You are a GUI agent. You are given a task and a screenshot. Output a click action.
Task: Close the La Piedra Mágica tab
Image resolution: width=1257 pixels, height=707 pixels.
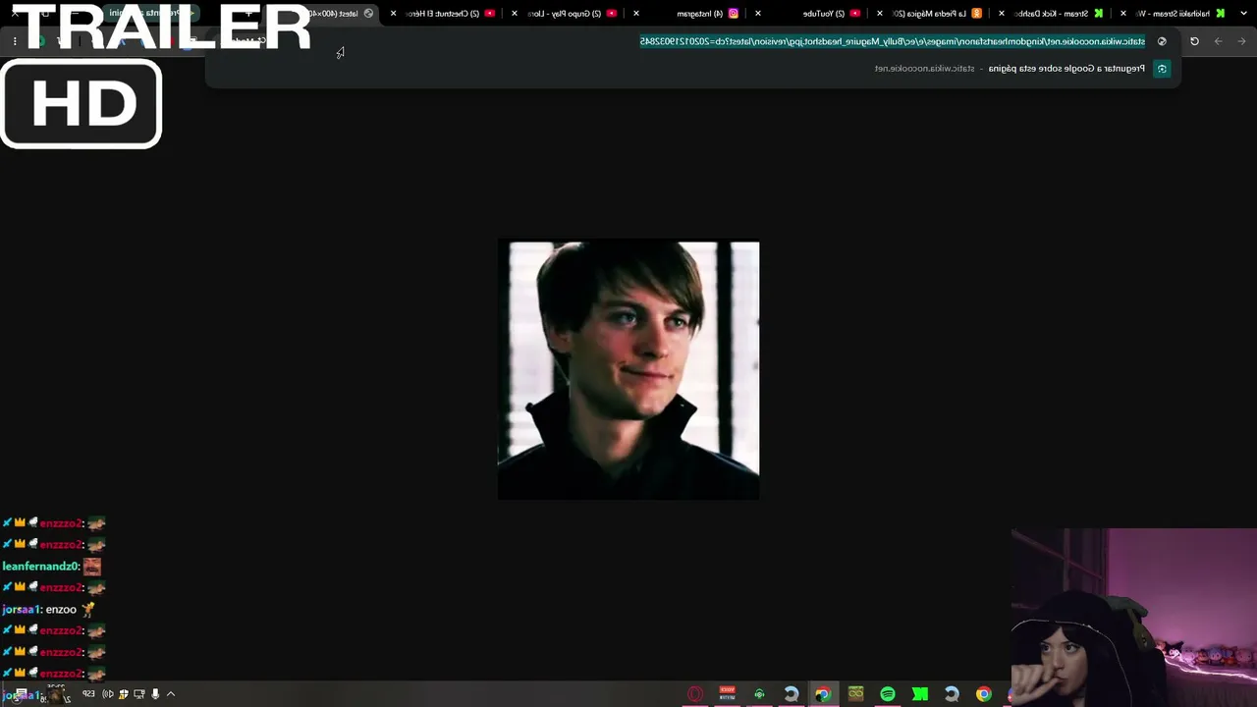point(880,14)
